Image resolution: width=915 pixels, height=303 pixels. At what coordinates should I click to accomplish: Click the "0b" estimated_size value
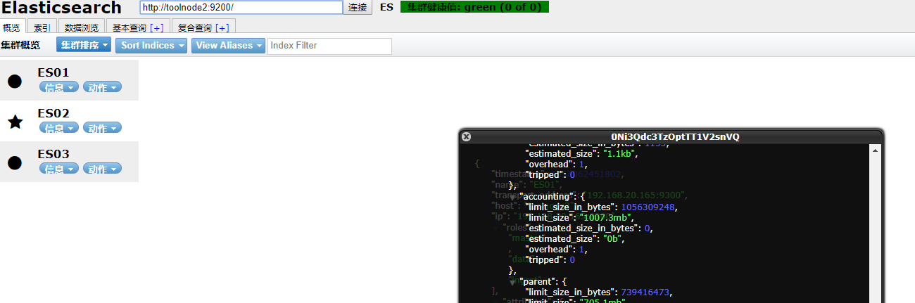coord(612,238)
